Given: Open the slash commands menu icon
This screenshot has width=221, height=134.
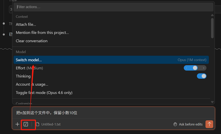Looking at the screenshot, I should point(26,124).
